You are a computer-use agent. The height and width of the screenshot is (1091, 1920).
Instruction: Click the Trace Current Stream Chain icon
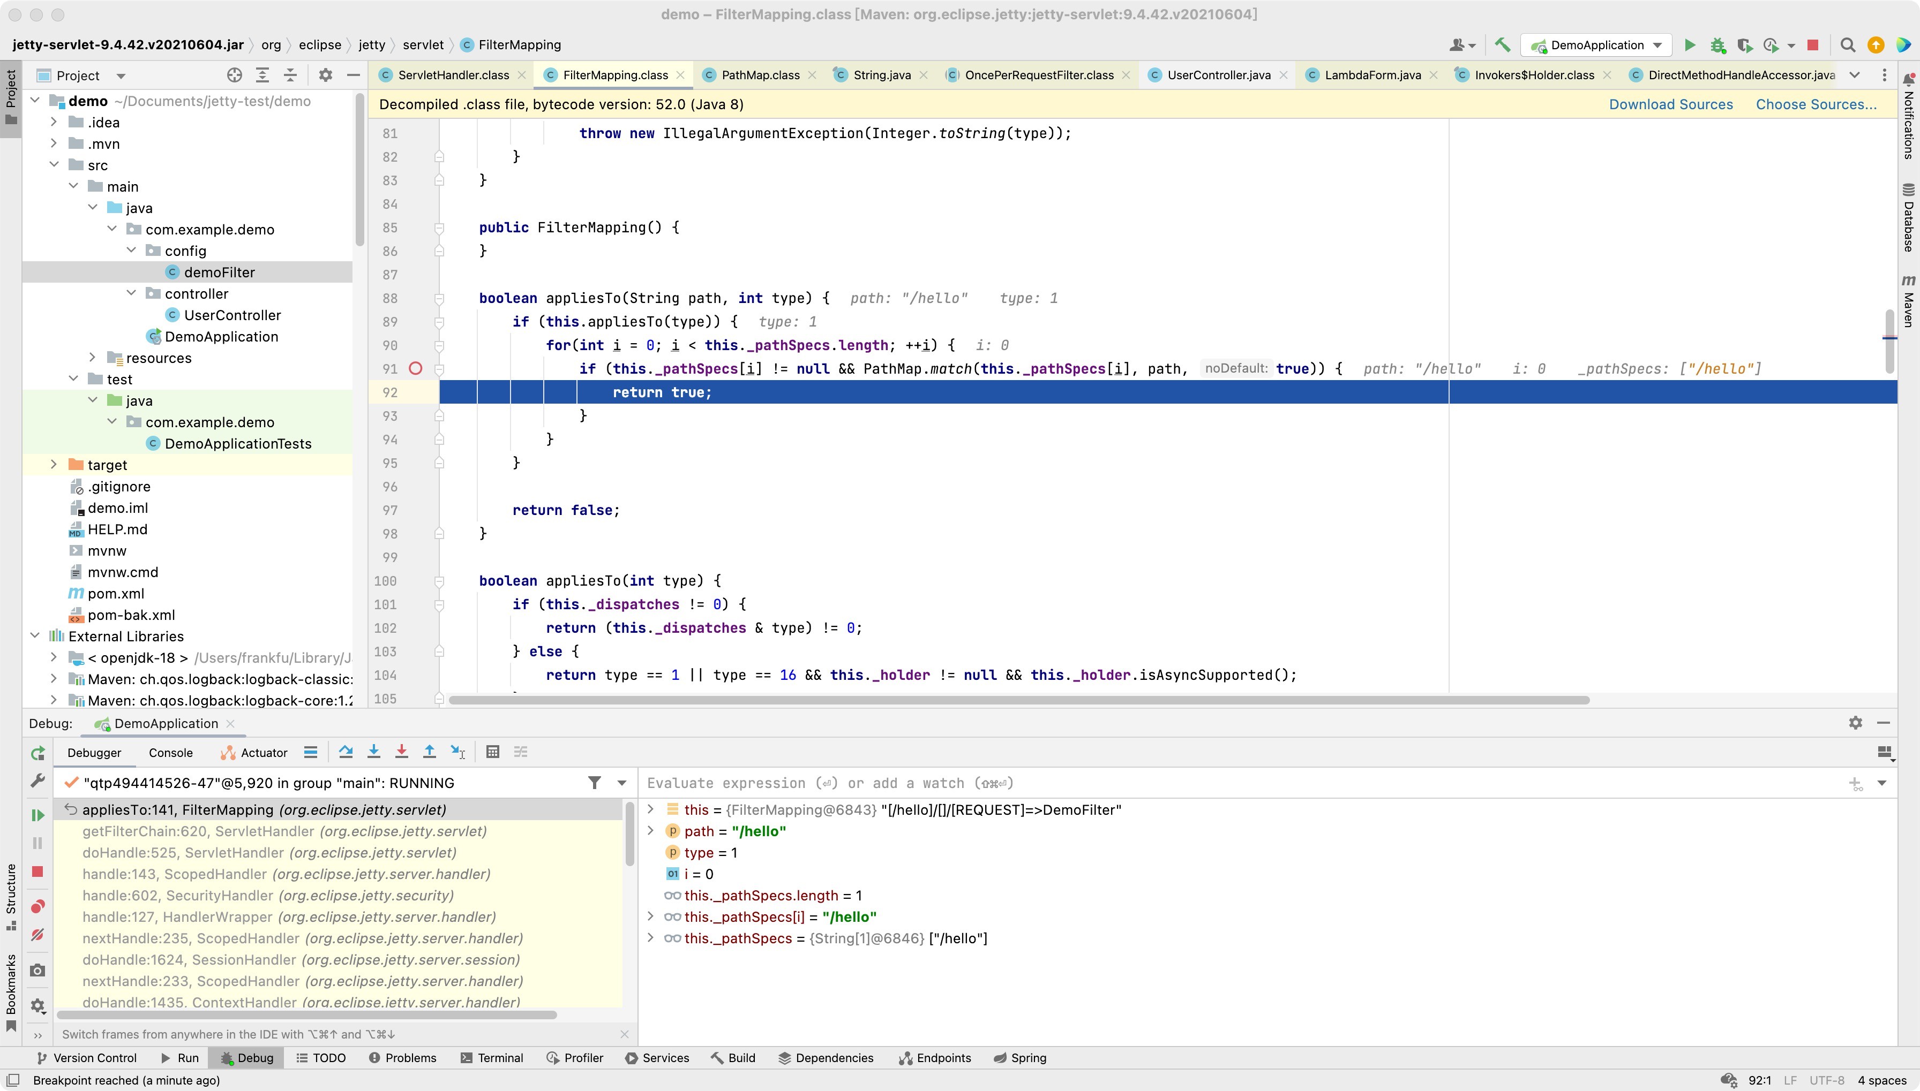click(521, 752)
